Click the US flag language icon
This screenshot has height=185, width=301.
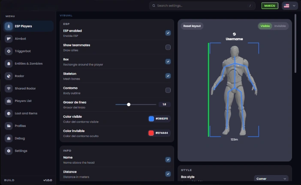286,6
